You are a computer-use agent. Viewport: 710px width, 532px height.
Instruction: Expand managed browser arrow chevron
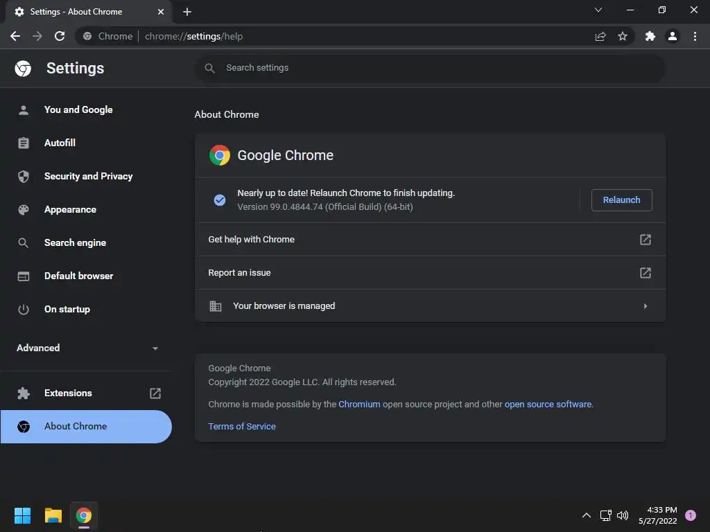[x=646, y=306]
